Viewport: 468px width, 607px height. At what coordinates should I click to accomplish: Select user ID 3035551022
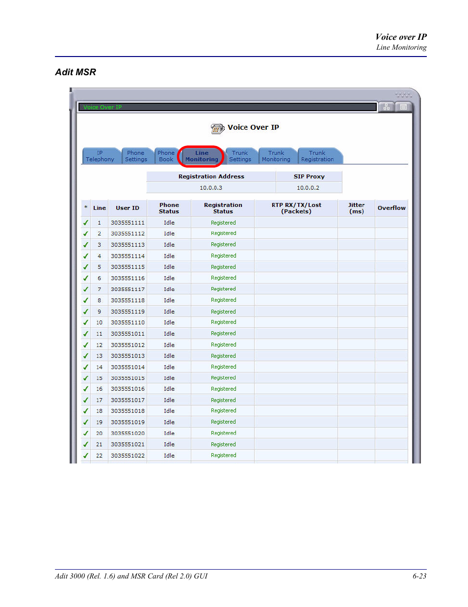128,456
